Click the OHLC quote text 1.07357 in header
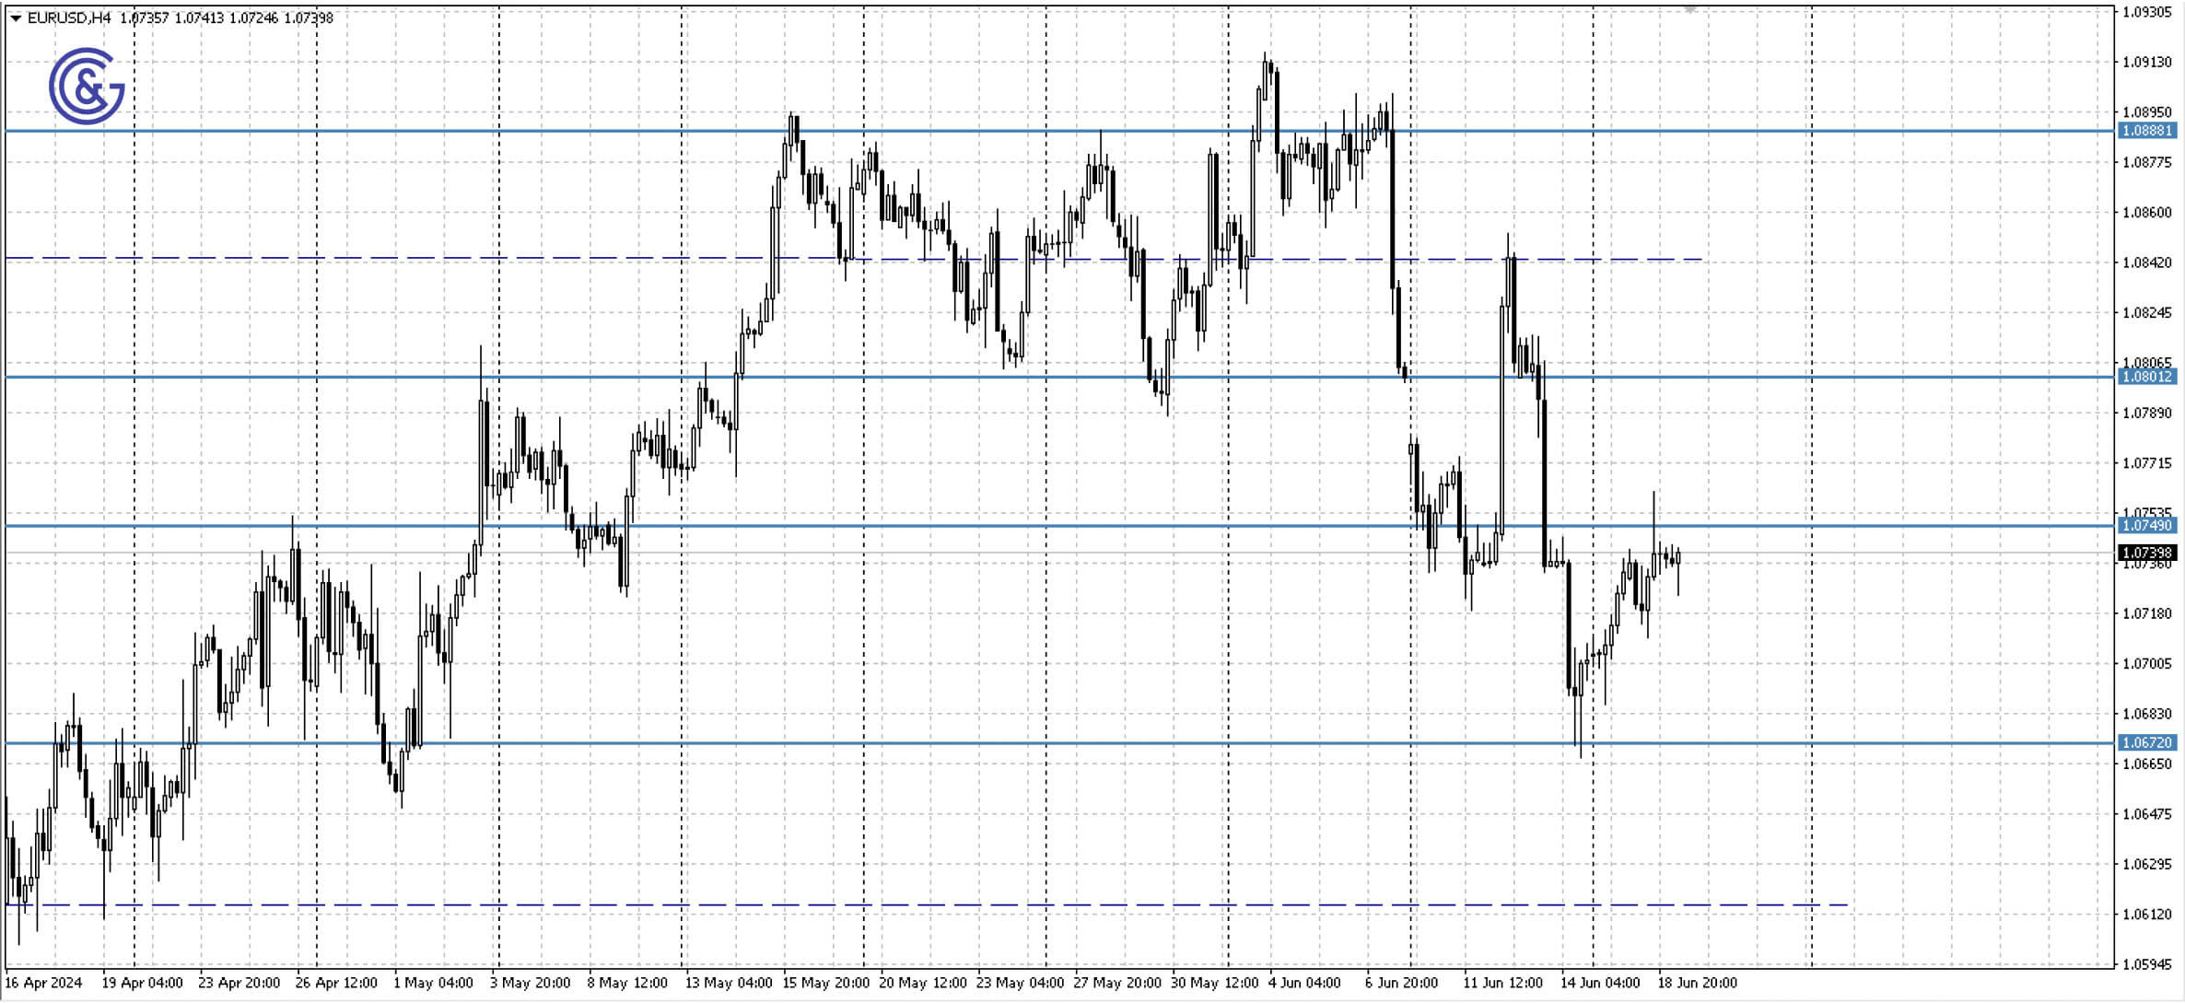Viewport: 2185px width, 1003px height. (145, 16)
